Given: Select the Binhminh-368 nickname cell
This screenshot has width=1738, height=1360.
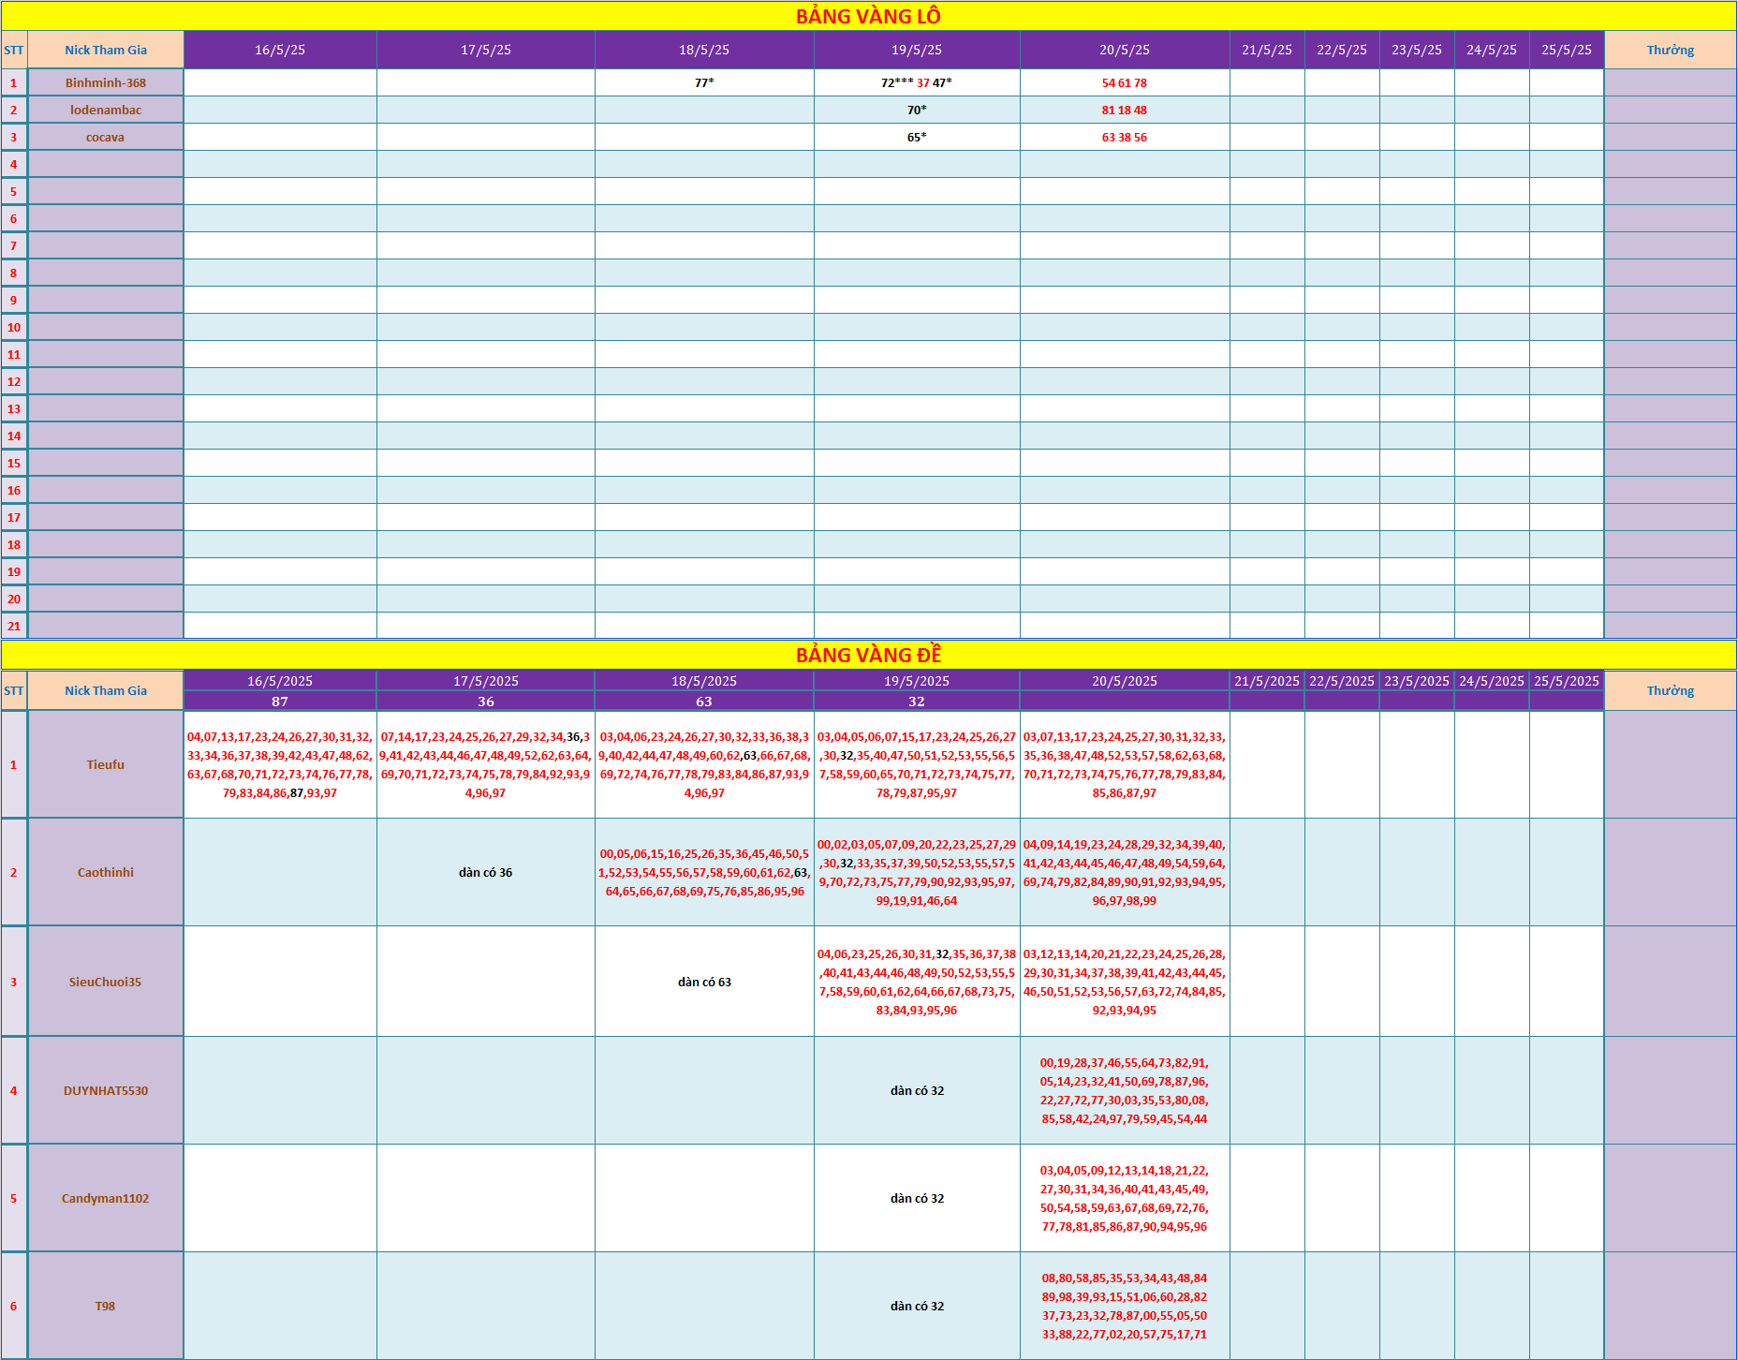Looking at the screenshot, I should point(106,82).
